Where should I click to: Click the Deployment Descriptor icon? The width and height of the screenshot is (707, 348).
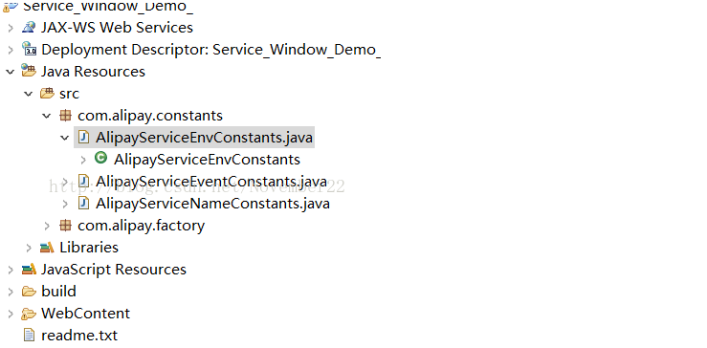(29, 49)
